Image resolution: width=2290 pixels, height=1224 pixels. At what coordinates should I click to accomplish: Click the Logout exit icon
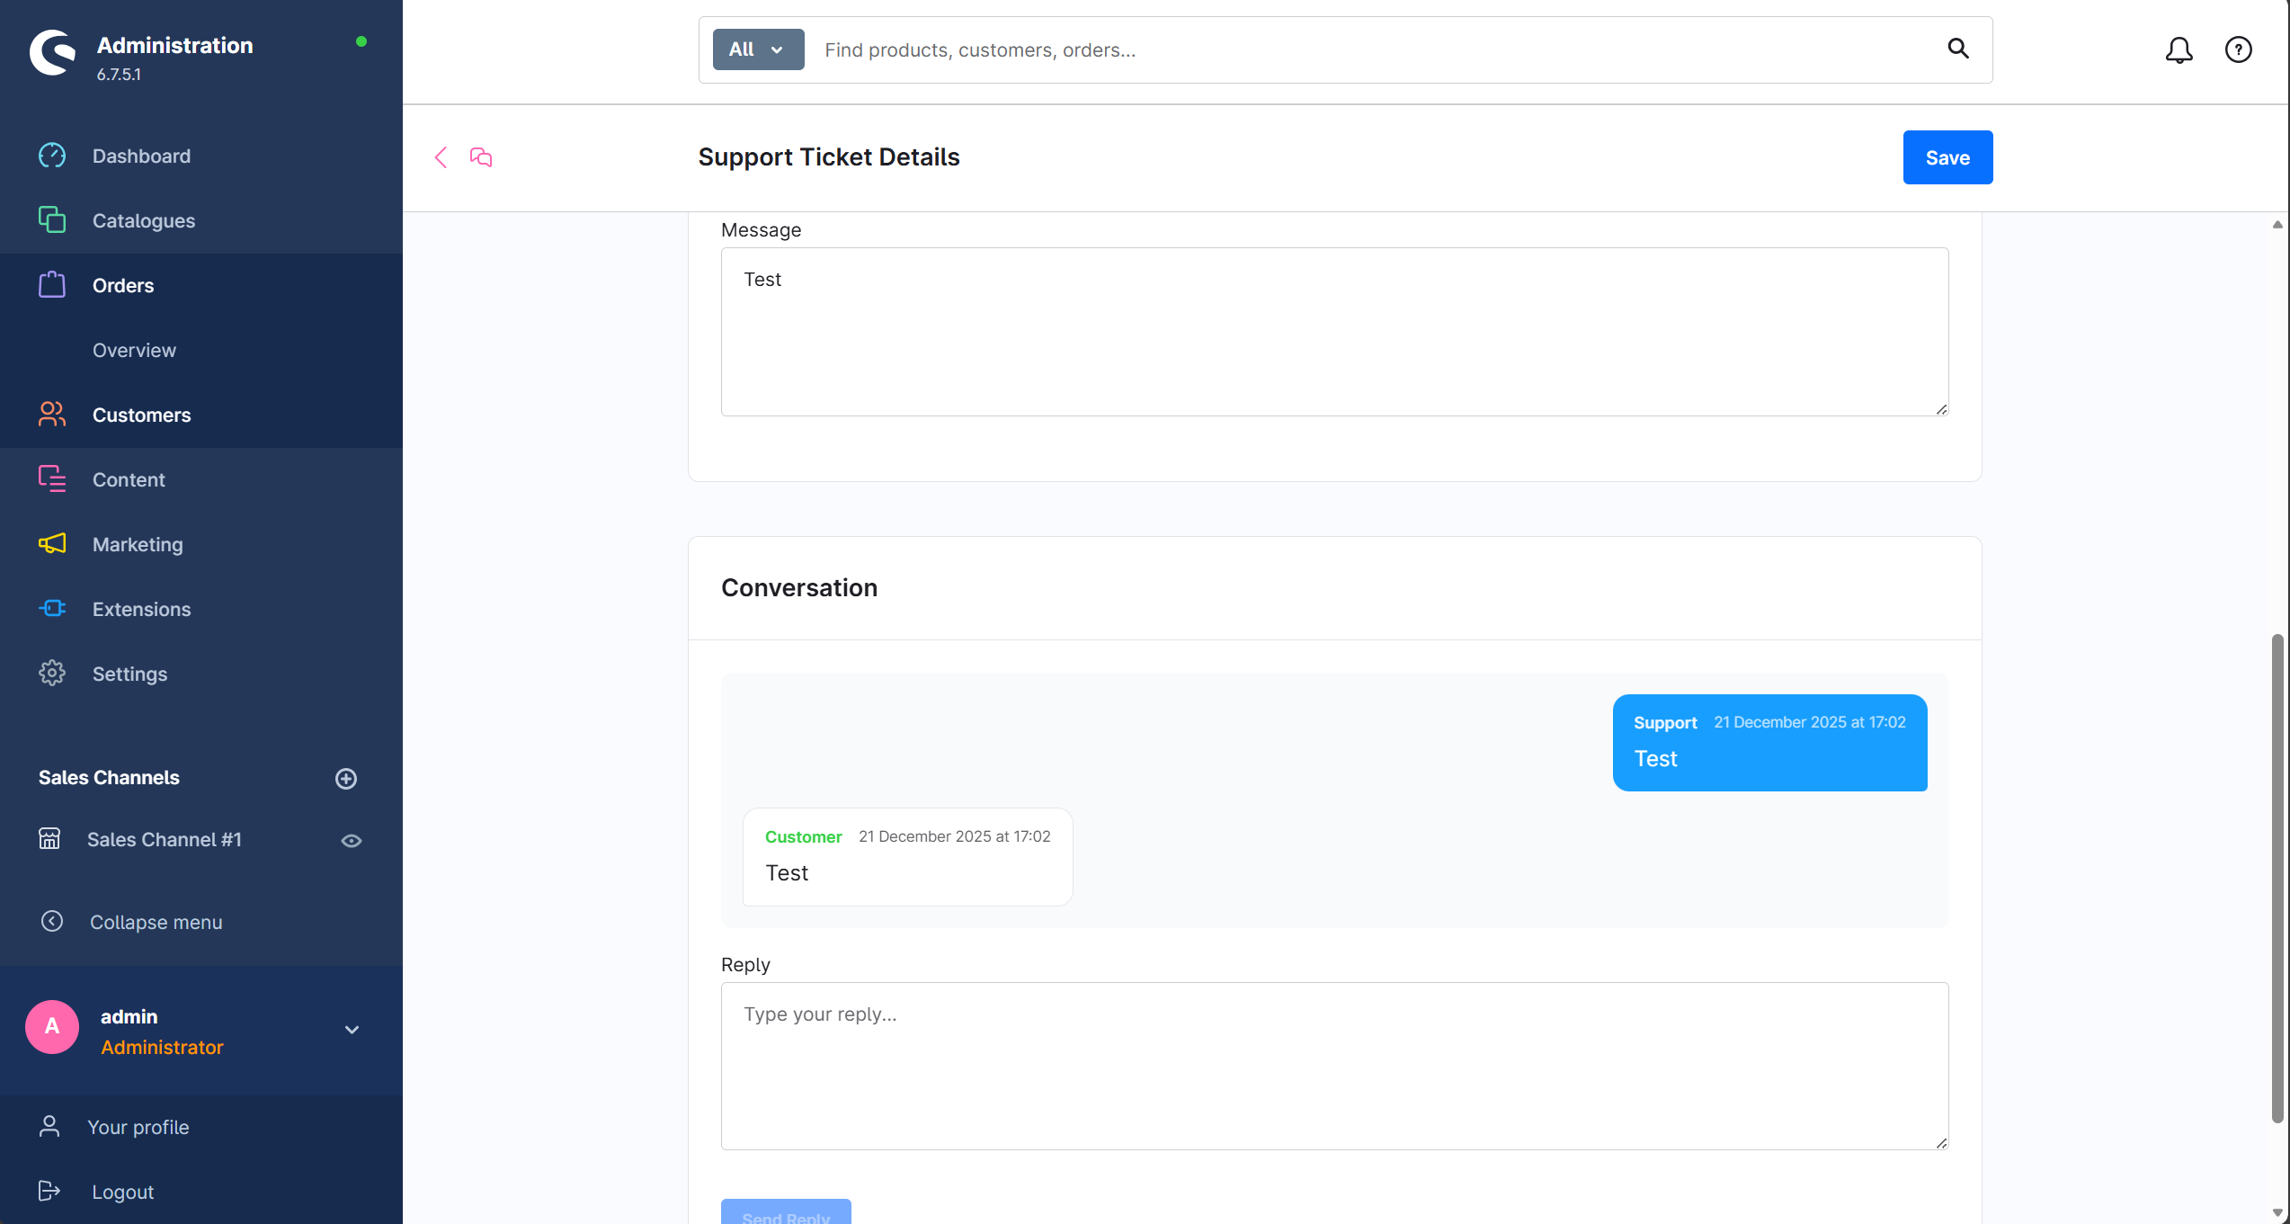click(49, 1192)
